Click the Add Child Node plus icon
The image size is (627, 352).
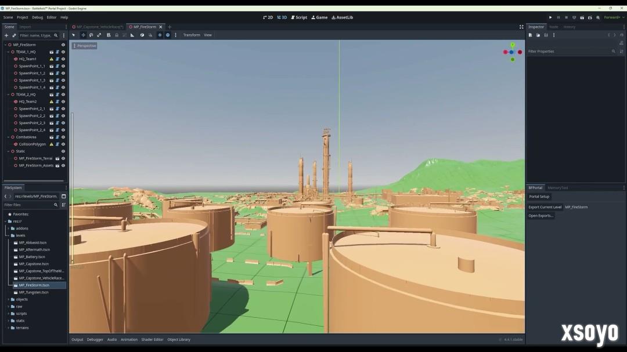click(x=6, y=35)
